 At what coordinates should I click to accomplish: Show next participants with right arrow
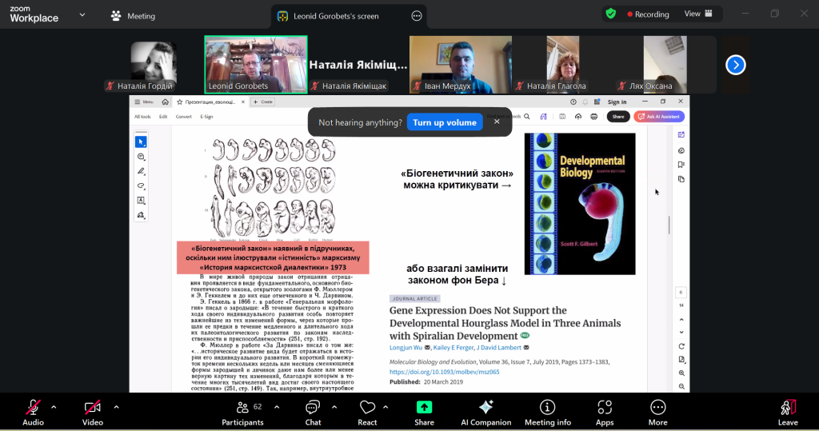click(x=735, y=66)
